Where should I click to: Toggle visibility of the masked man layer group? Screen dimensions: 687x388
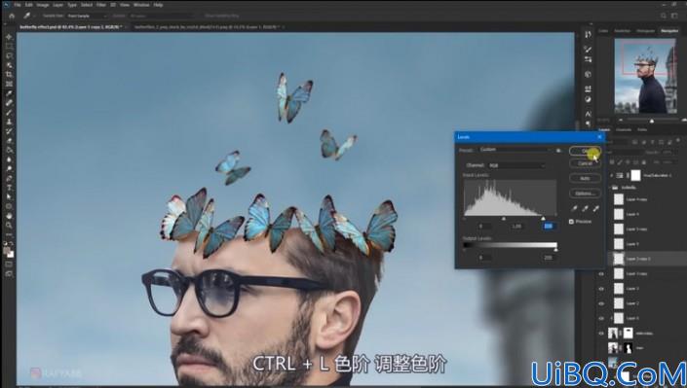click(x=601, y=334)
